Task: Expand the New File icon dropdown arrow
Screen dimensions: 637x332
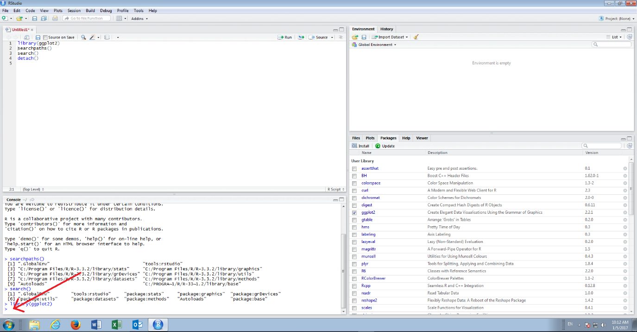Action: point(10,19)
